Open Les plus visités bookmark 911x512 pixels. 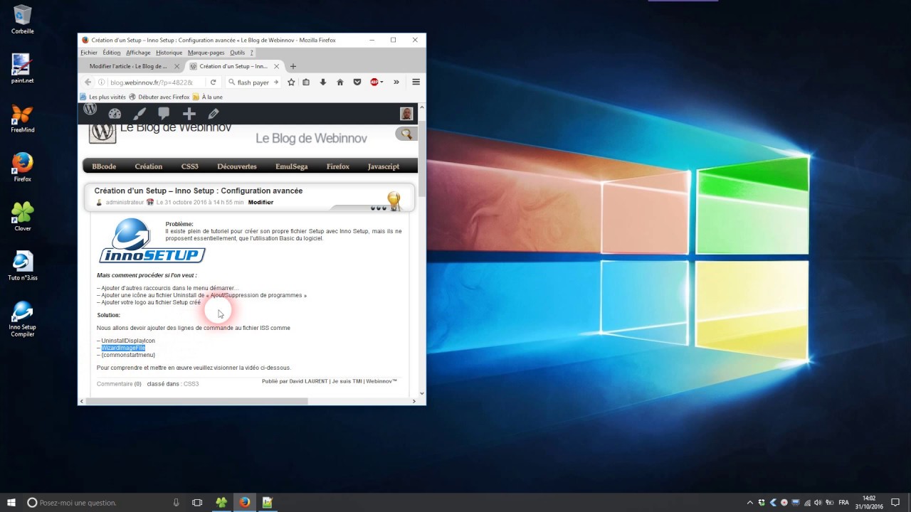click(x=102, y=97)
